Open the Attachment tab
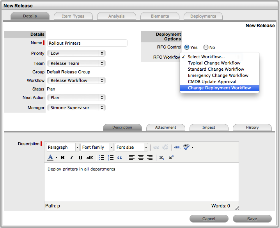Viewport: 280px width, 228px height. (x=166, y=127)
